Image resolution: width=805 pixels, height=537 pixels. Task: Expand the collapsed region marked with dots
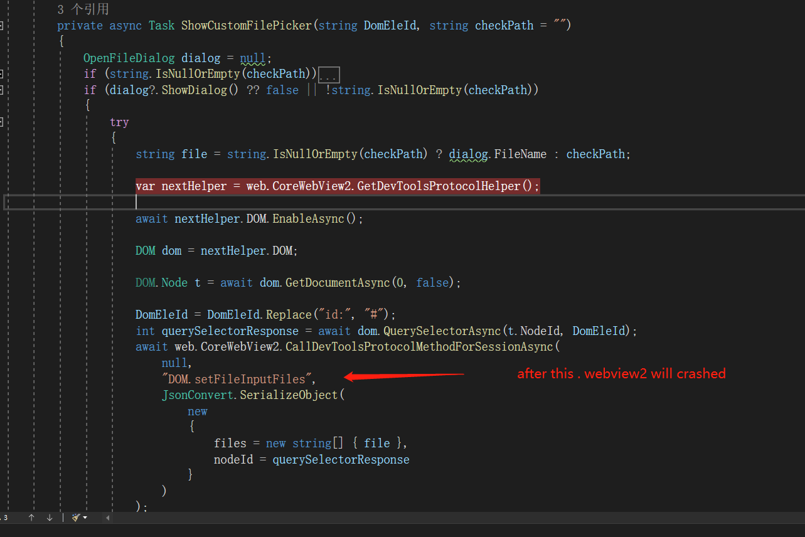click(329, 74)
